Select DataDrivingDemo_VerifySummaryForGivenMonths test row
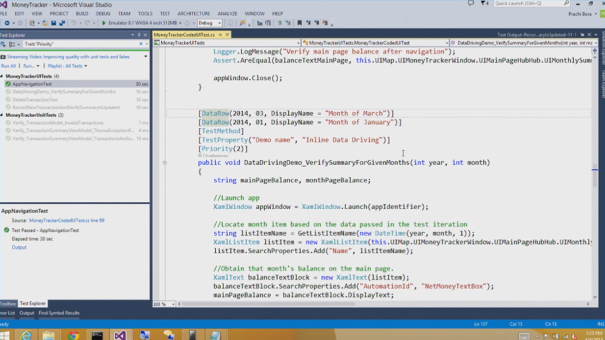Image resolution: width=605 pixels, height=340 pixels. pyautogui.click(x=75, y=91)
